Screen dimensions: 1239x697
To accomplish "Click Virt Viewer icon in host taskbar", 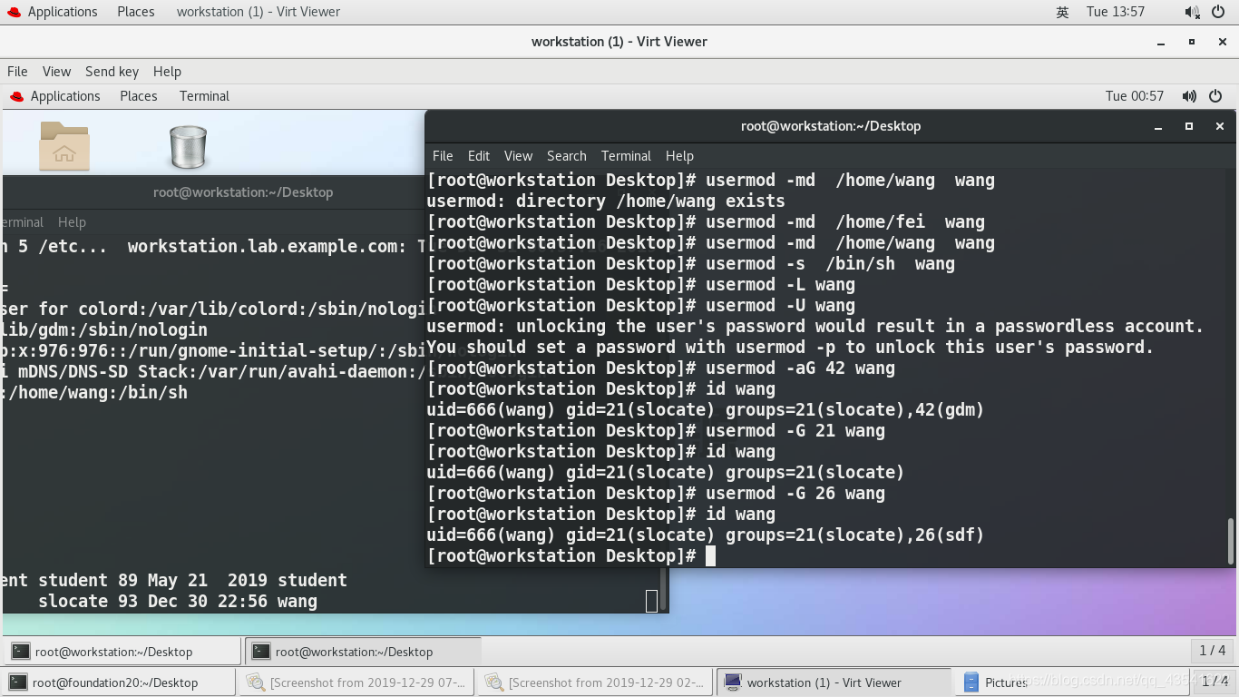I will coord(733,682).
